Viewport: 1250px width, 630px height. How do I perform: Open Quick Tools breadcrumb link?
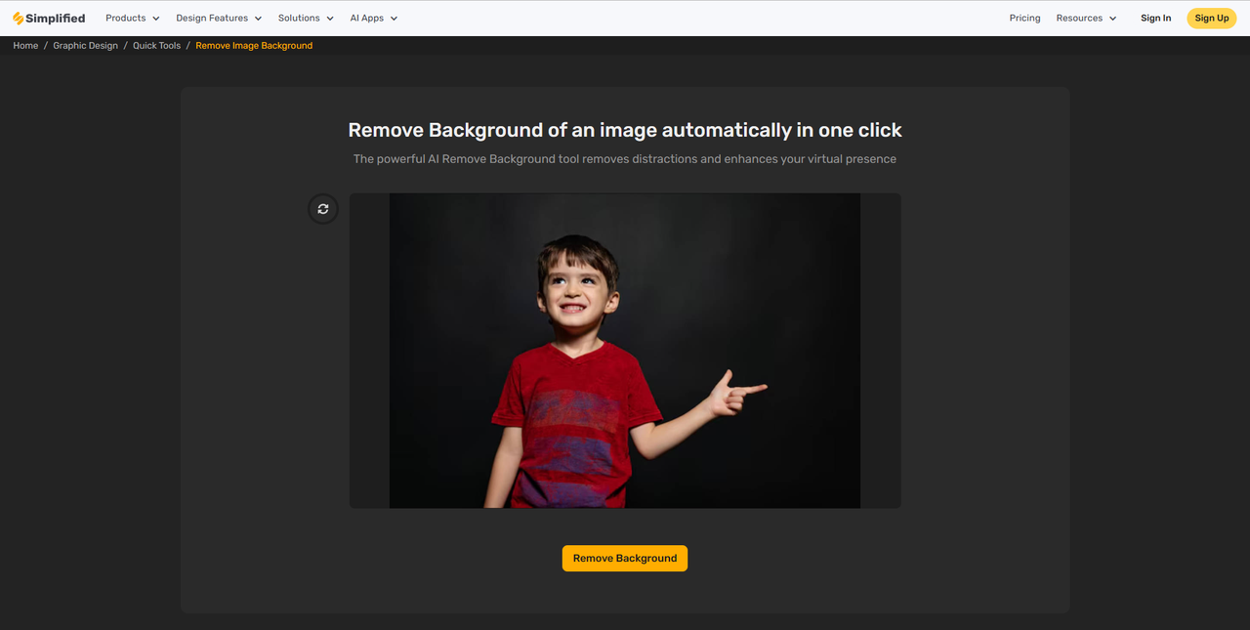[x=156, y=46]
